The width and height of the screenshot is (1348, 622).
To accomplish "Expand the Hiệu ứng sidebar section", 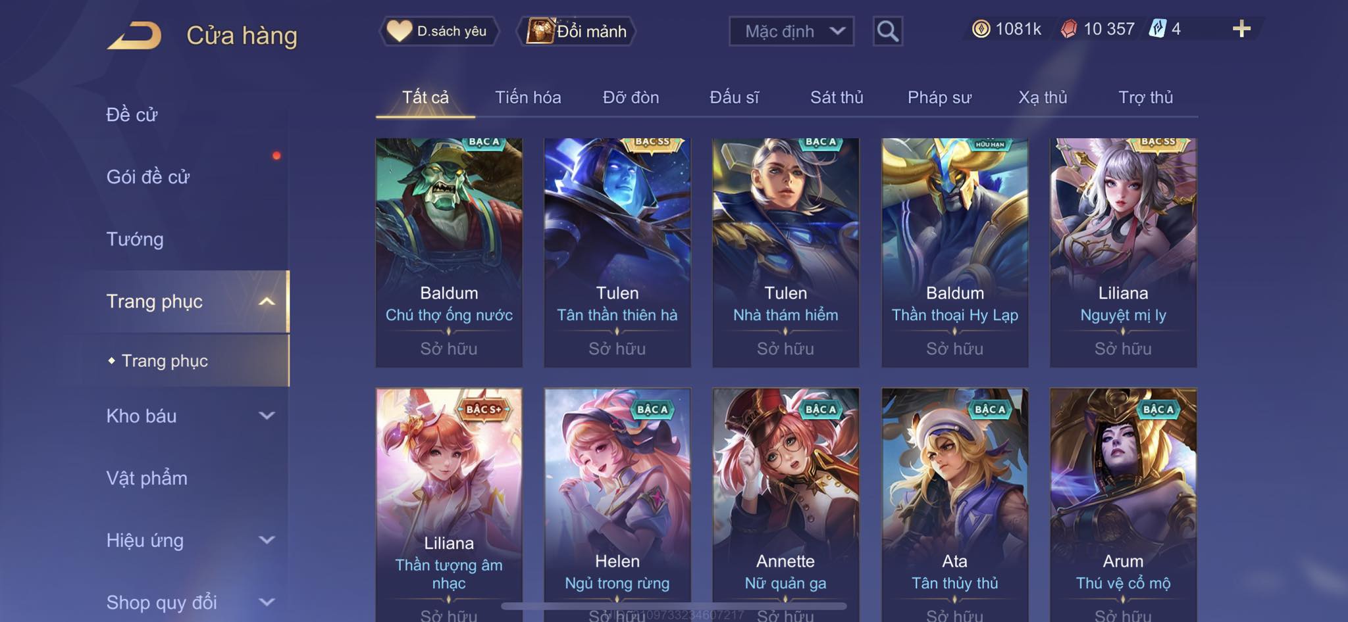I will click(267, 540).
